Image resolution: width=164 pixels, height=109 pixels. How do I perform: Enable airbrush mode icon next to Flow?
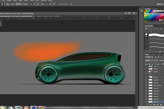tap(54, 4)
